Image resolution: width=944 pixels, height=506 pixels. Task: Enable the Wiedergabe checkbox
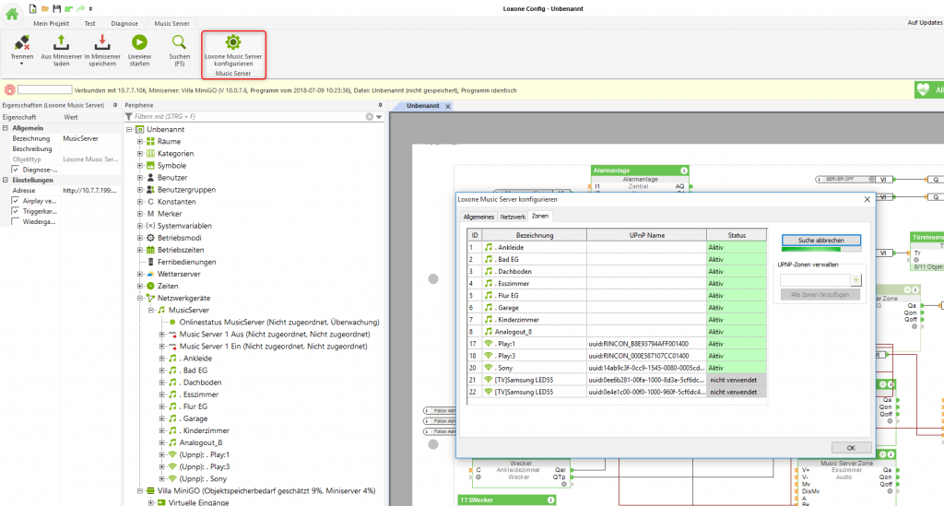(x=15, y=222)
